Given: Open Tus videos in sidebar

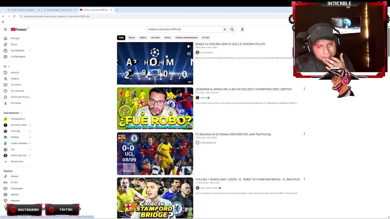Looking at the screenshot, I should 16,85.
